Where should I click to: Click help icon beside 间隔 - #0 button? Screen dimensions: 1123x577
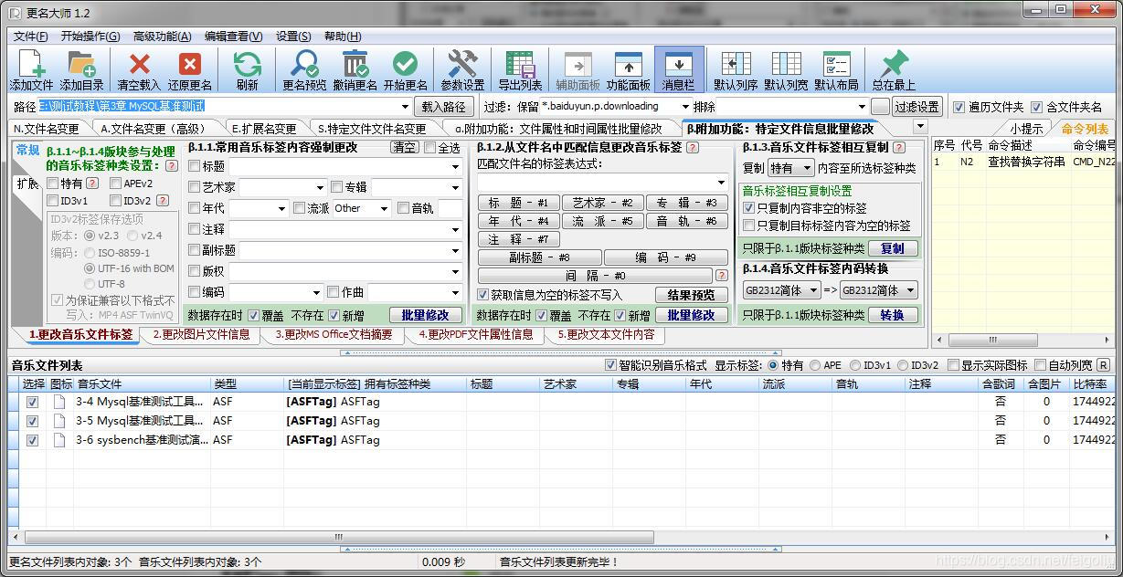click(722, 275)
